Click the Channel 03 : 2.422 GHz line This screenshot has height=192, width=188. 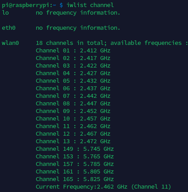click(73, 66)
